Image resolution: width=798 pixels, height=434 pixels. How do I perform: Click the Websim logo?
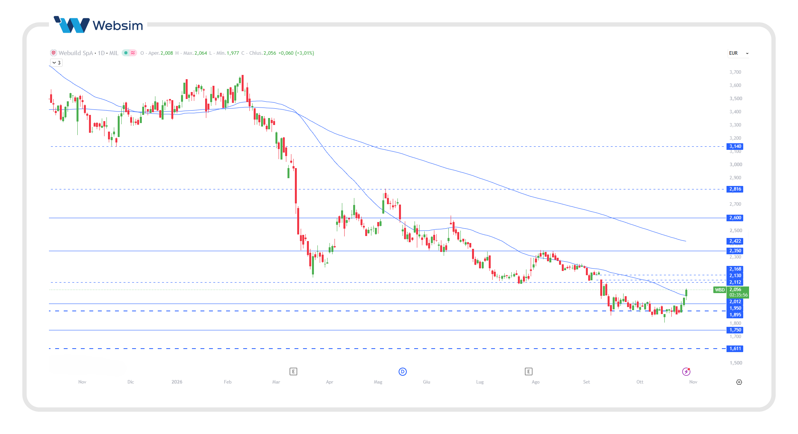pyautogui.click(x=98, y=25)
